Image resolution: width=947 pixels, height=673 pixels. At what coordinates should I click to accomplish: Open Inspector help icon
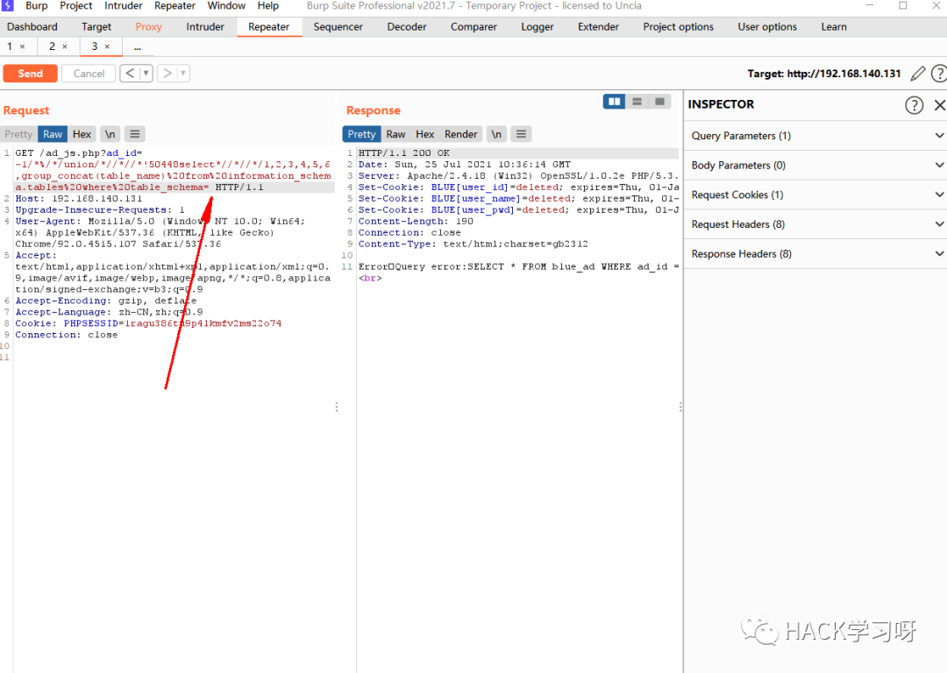(x=914, y=105)
